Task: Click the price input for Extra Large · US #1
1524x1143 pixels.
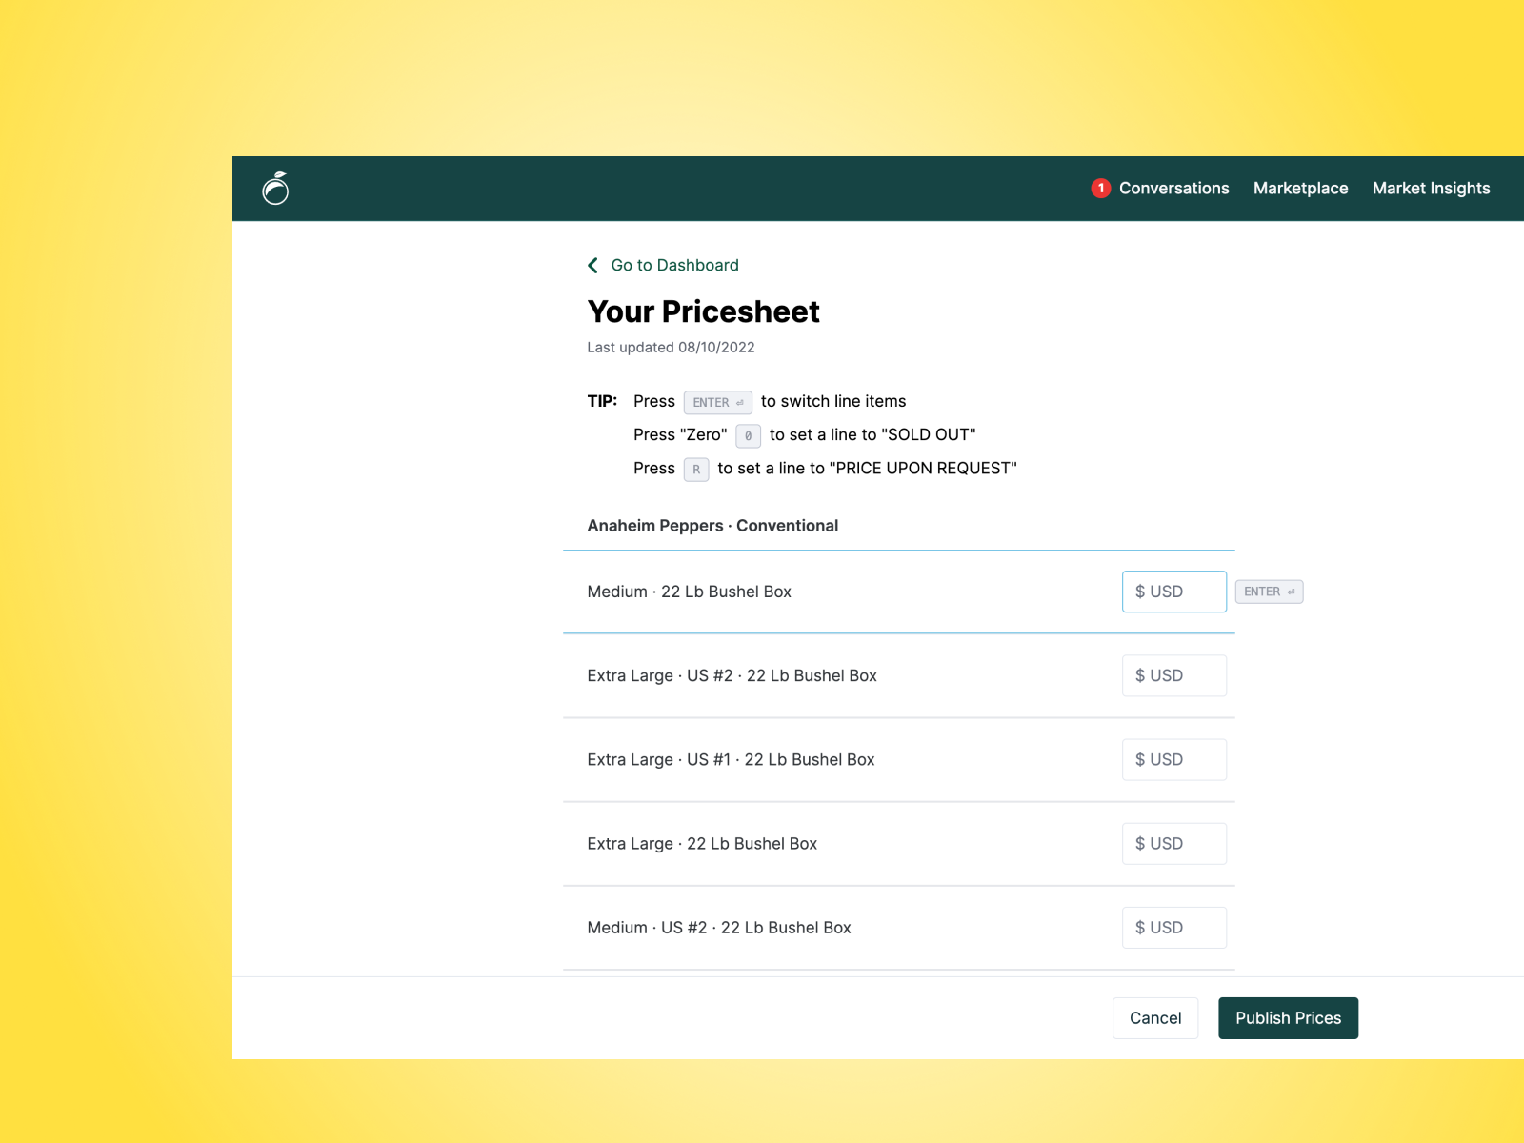Action: coord(1173,759)
